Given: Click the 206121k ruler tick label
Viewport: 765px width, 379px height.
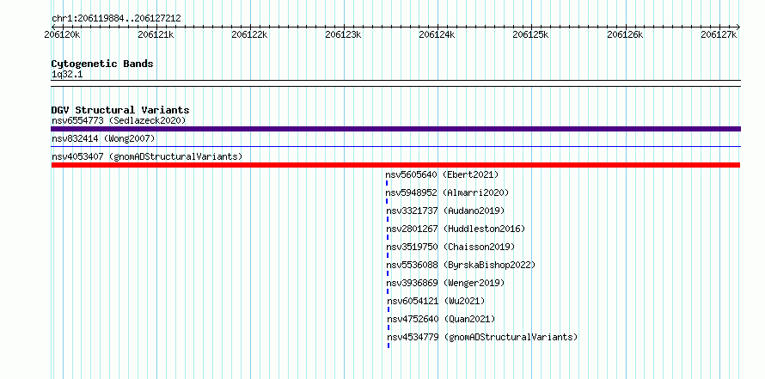Looking at the screenshot, I should 156,34.
